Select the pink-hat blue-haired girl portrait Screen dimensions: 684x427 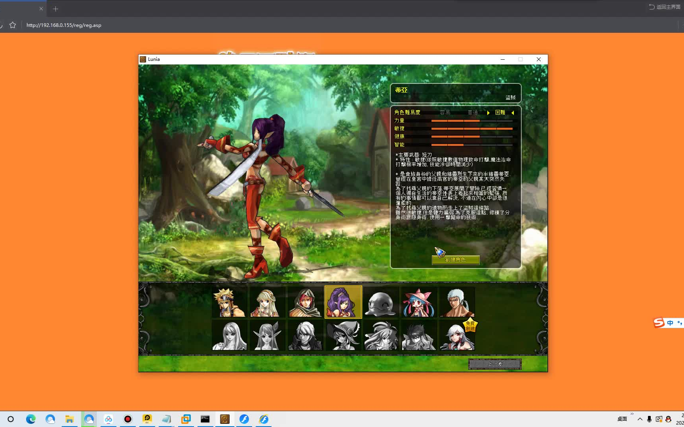pos(419,302)
